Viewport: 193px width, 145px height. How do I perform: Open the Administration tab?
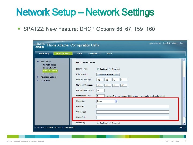tap(94, 53)
